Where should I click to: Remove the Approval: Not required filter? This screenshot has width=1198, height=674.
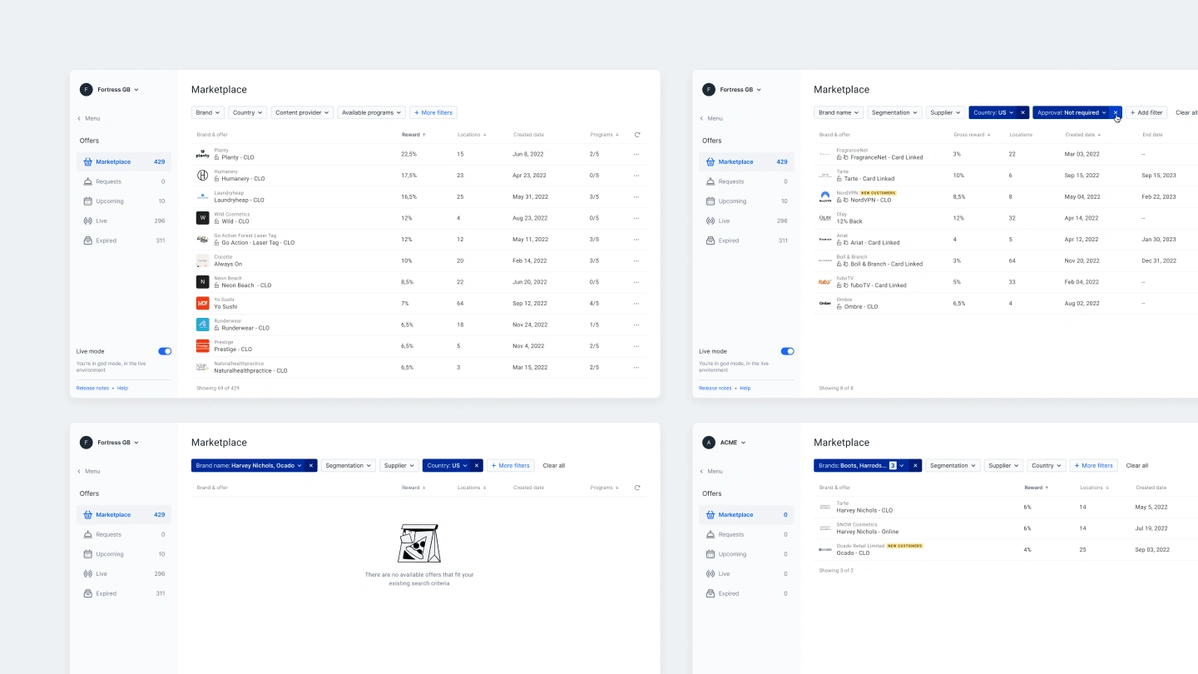tap(1116, 112)
